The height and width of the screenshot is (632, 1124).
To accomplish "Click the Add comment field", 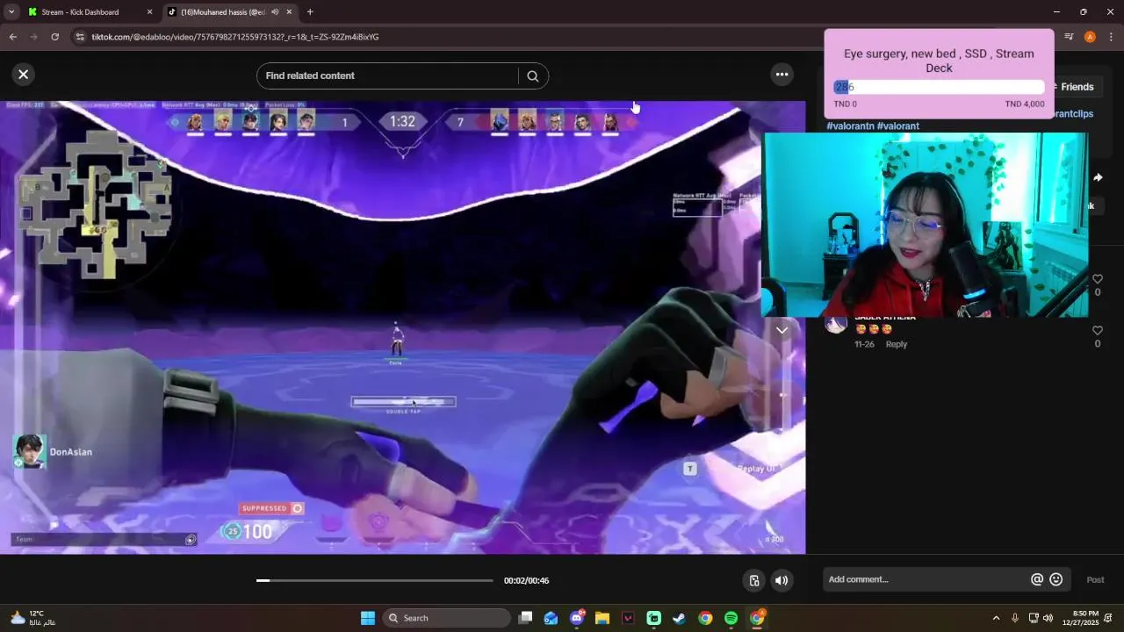I will pyautogui.click(x=926, y=579).
